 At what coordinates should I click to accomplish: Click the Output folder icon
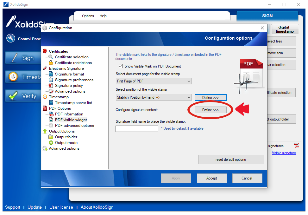[x=51, y=137]
